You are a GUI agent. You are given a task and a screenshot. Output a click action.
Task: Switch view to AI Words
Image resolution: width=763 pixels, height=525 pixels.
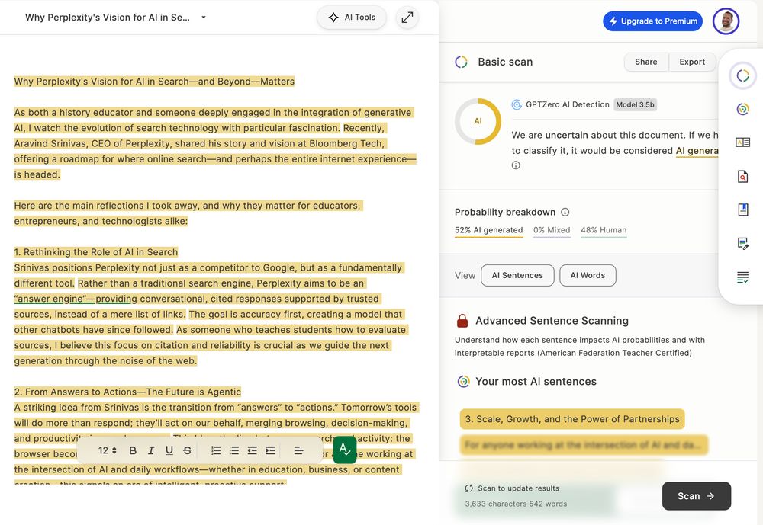[588, 275]
